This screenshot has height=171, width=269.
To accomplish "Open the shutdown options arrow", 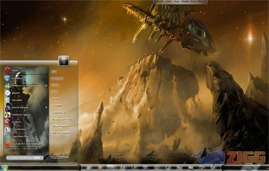I will [x=66, y=158].
